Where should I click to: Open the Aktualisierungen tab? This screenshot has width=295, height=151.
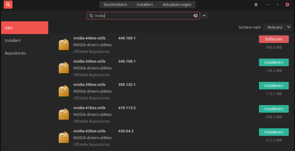177,5
